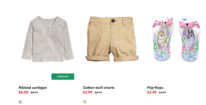
Task: Open the Cotton twill shorts title link
Action: (x=99, y=88)
